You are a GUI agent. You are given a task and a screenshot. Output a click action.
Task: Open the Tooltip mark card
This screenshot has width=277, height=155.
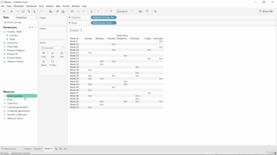point(53,63)
